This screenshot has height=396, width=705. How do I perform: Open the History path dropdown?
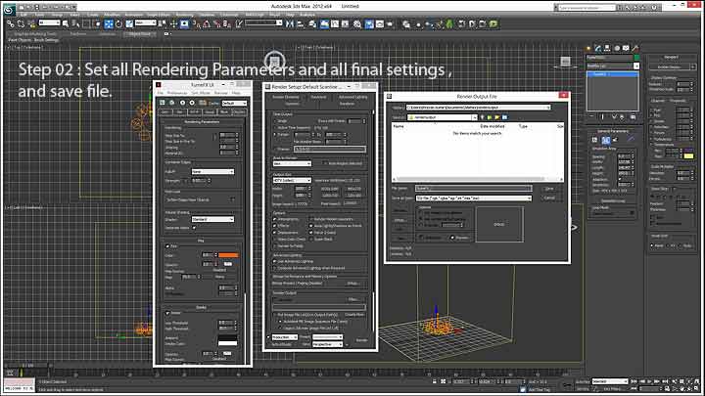coord(479,108)
